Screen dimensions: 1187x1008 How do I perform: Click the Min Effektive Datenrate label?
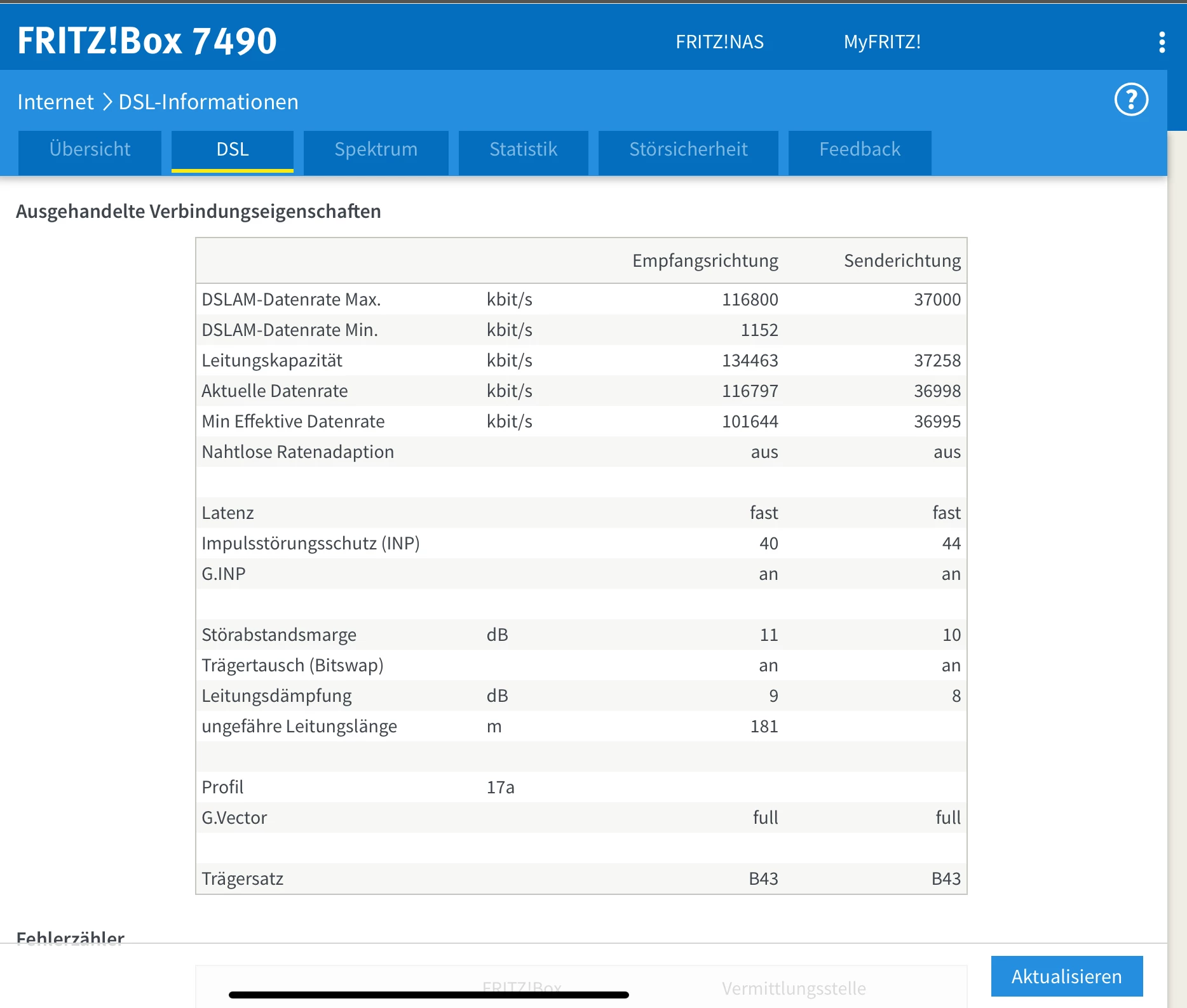point(293,421)
